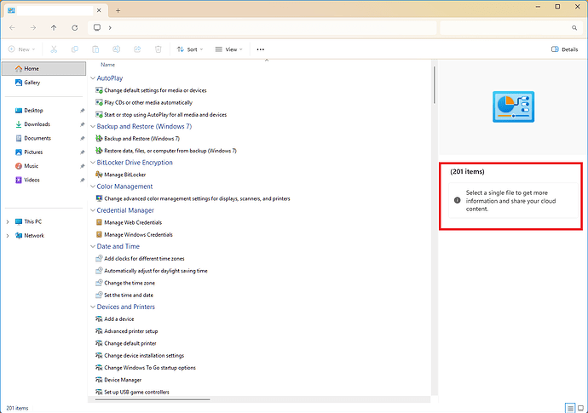Image resolution: width=588 pixels, height=413 pixels.
Task: Expand the Network tree node
Action: tap(8, 236)
